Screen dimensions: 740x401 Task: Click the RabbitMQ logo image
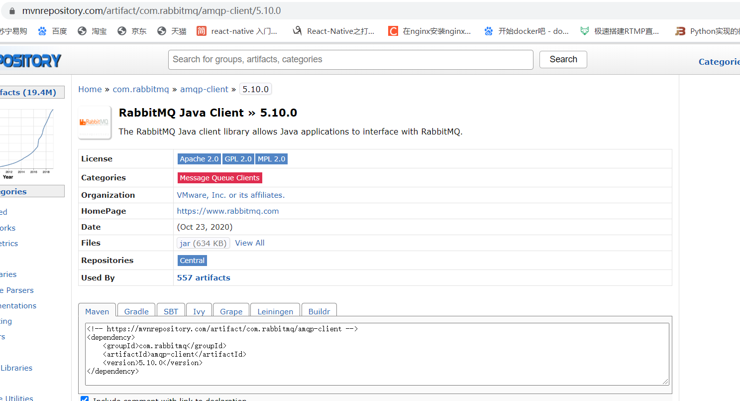(x=94, y=122)
